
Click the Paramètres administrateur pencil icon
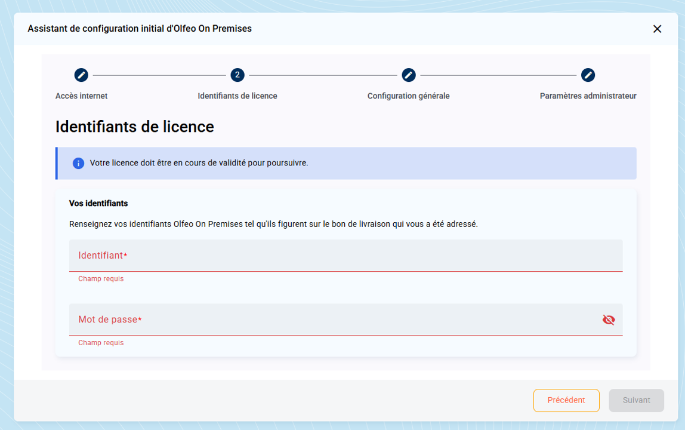pyautogui.click(x=588, y=75)
